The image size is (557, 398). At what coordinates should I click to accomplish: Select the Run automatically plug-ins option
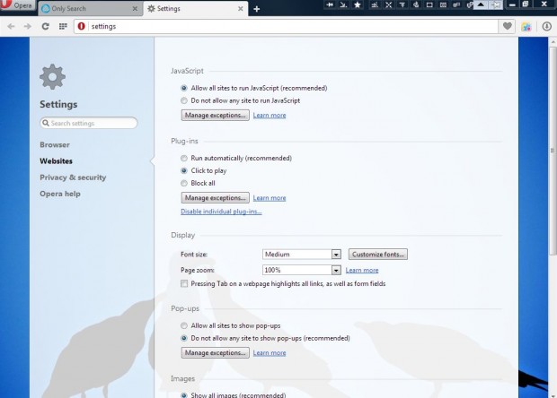(x=183, y=158)
